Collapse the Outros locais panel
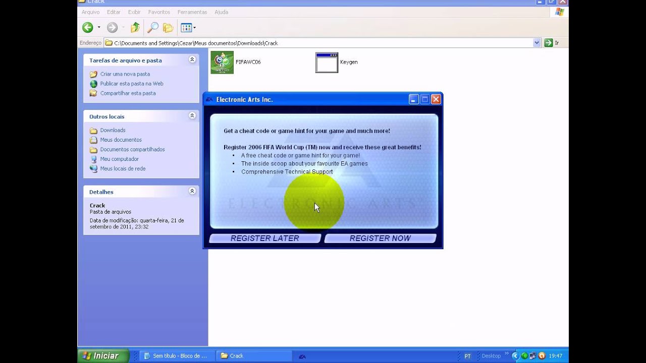Screen dimensions: 646x363 tap(192, 115)
